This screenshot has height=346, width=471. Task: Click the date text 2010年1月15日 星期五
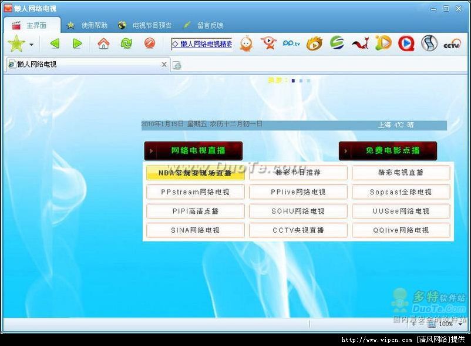[x=174, y=124]
